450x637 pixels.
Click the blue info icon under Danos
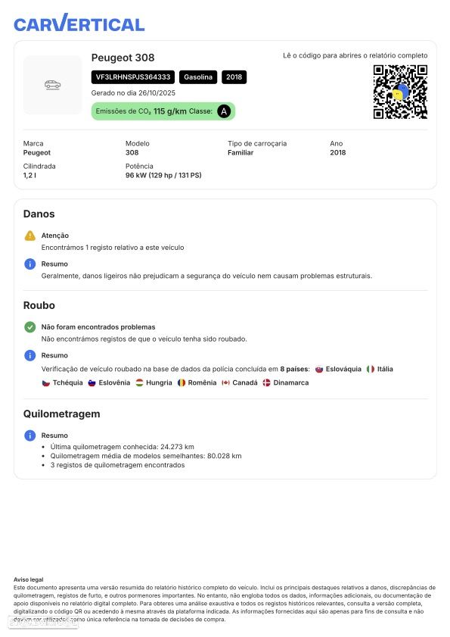pos(30,264)
